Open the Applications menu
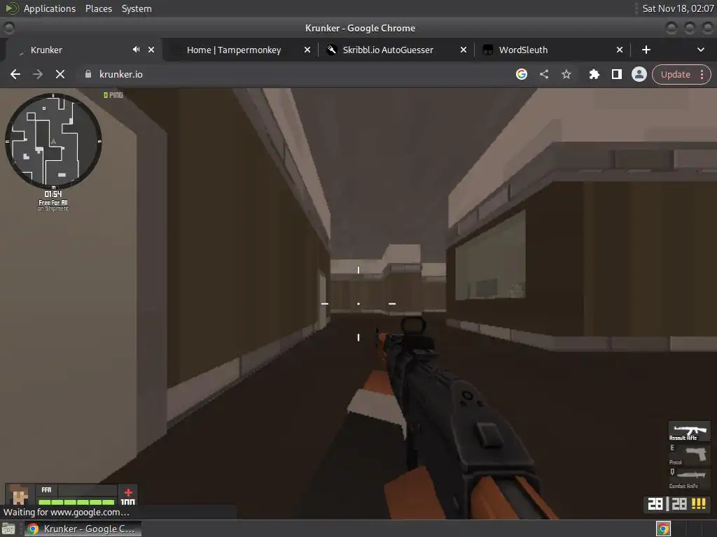 pos(50,8)
